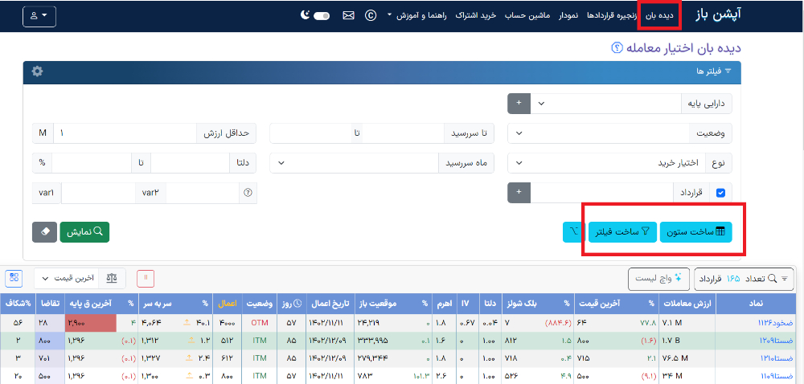Click plus button beside قرارداد field
The image size is (804, 384).
[519, 193]
